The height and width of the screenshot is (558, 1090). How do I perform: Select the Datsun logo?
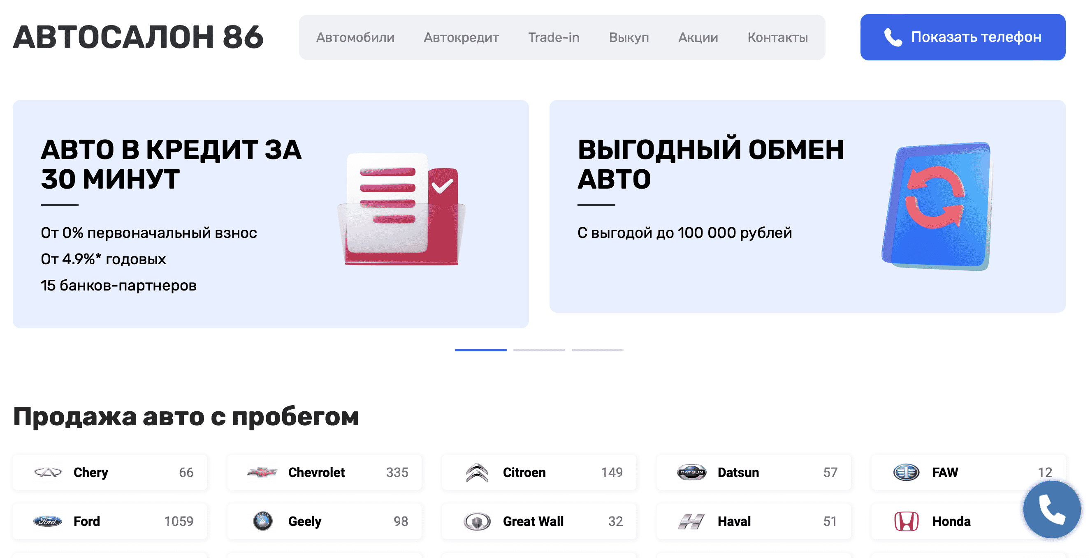[691, 472]
